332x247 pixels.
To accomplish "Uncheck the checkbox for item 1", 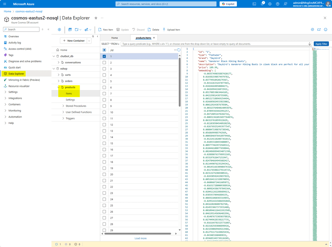I will pos(104,56).
